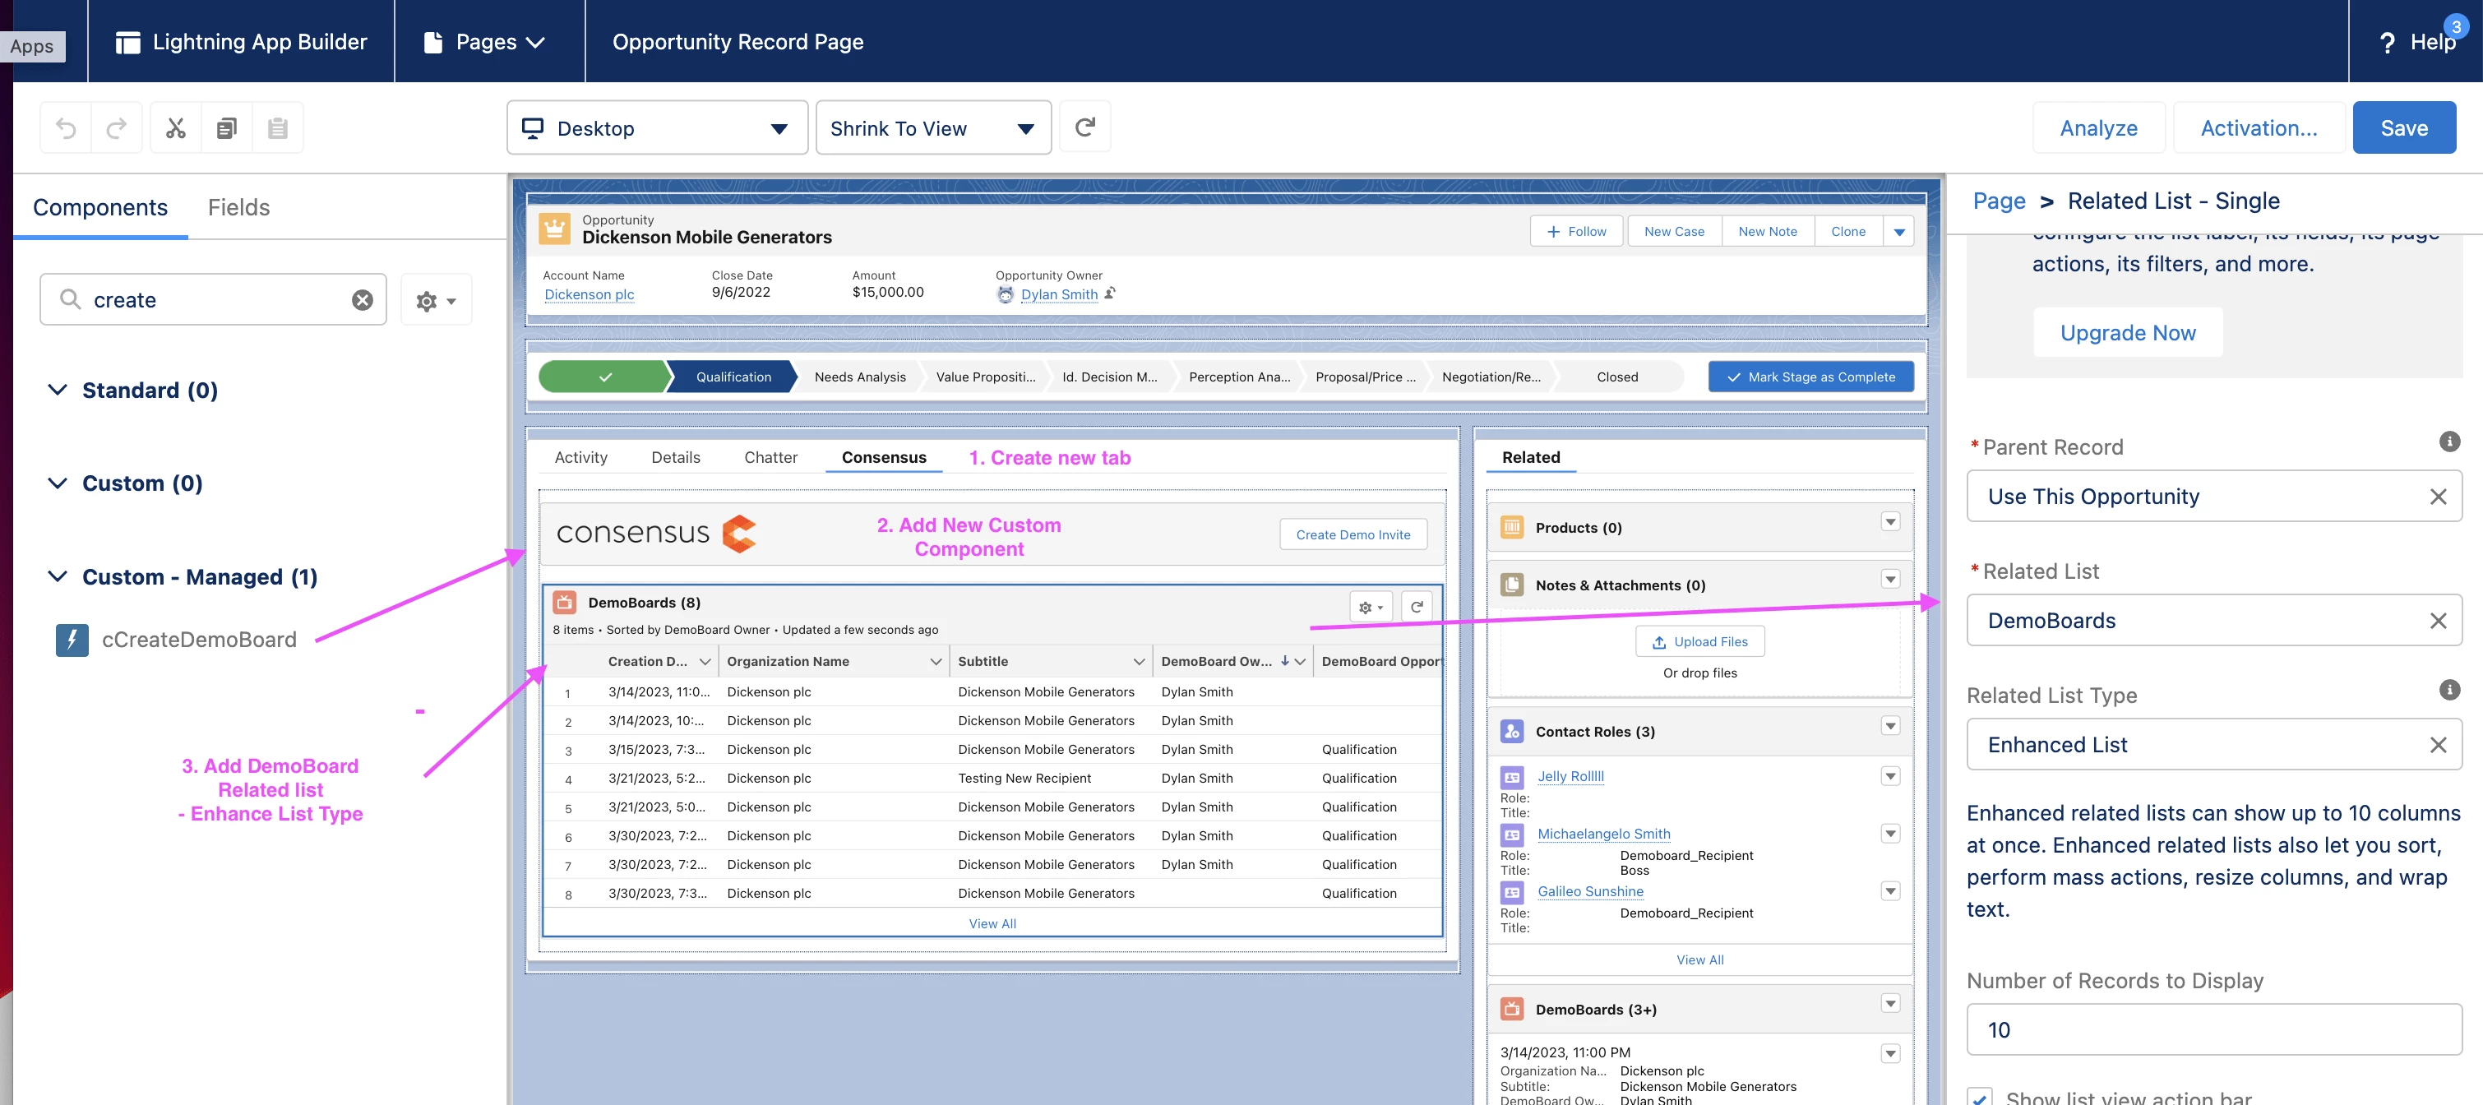Select the Qualification stage in path
This screenshot has width=2483, height=1105.
coord(733,377)
